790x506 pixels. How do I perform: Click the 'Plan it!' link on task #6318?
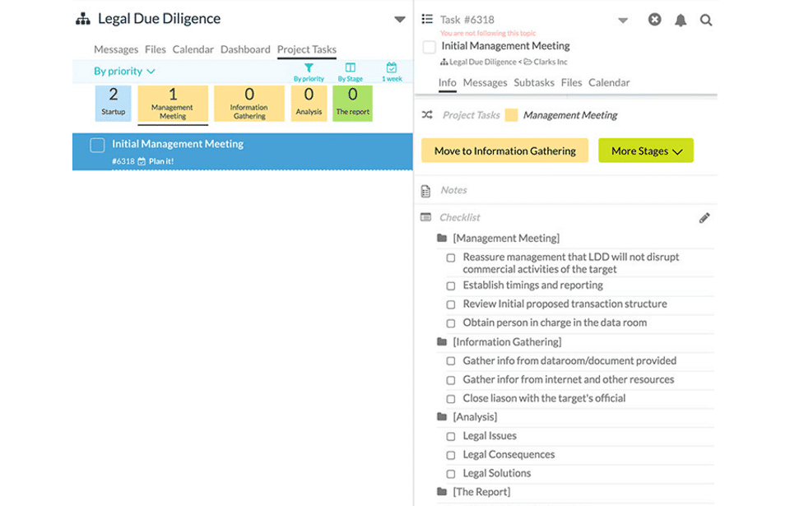(x=161, y=161)
